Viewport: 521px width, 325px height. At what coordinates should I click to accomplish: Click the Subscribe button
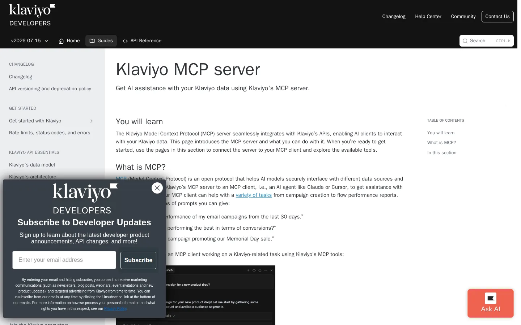click(138, 260)
